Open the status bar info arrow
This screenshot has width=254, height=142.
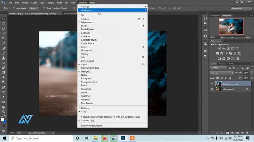[x=54, y=133]
